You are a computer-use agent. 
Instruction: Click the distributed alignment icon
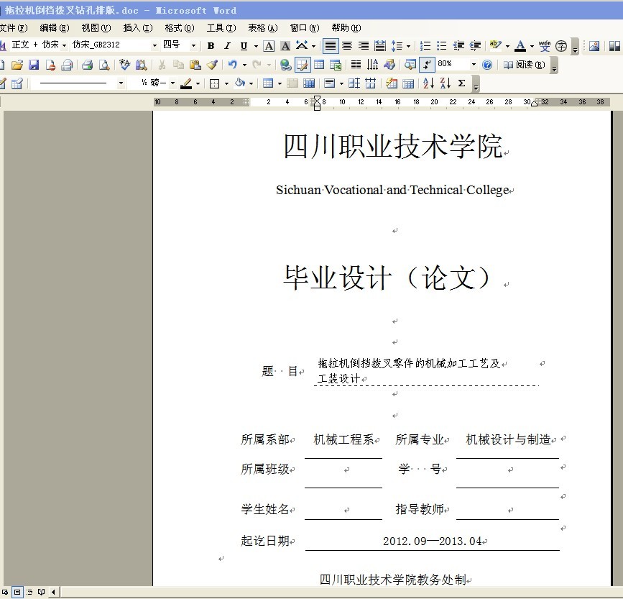coord(380,46)
